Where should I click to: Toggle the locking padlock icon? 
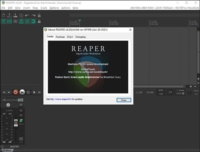point(39,21)
